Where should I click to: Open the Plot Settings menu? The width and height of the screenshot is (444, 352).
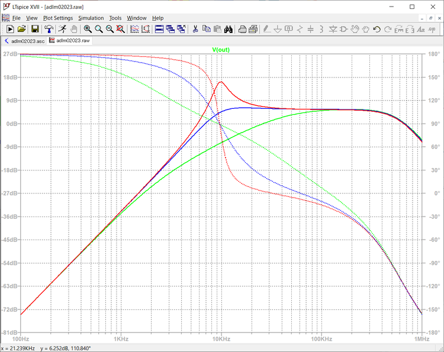(58, 18)
